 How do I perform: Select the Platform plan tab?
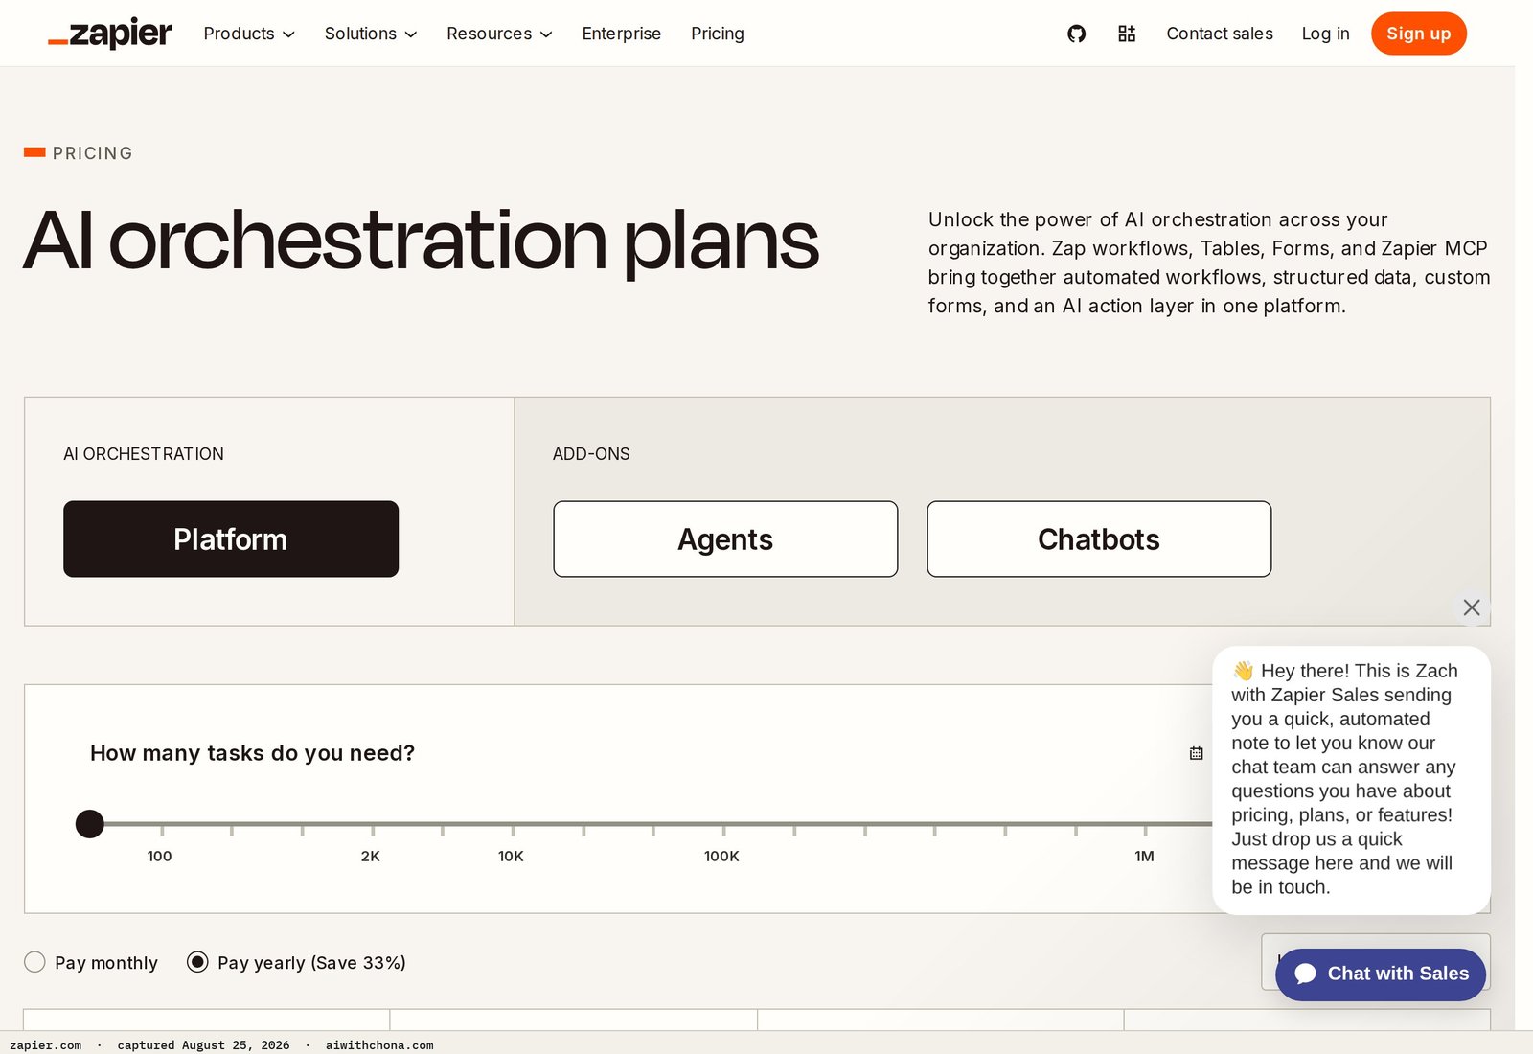tap(231, 538)
